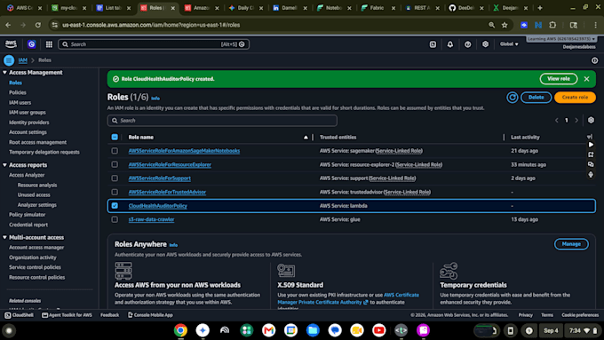The image size is (604, 340).
Task: Uncheck the CloudHealthAuditorPolicy checkbox
Action: tap(115, 206)
